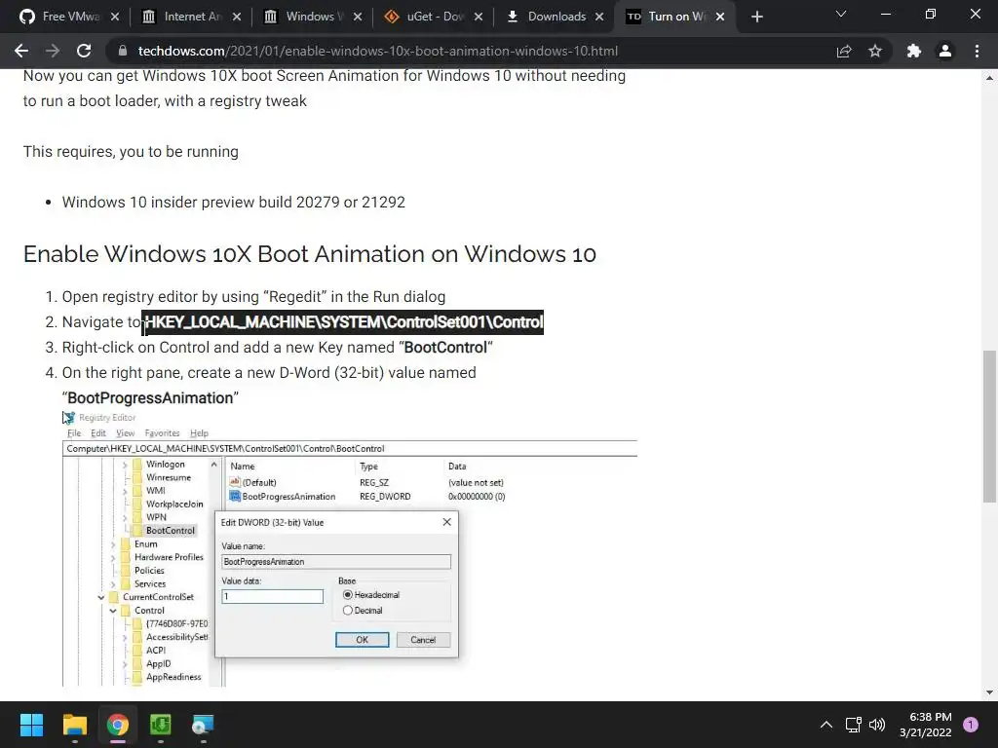Image resolution: width=998 pixels, height=748 pixels.
Task: Open the Chrome profile avatar icon
Action: click(945, 51)
